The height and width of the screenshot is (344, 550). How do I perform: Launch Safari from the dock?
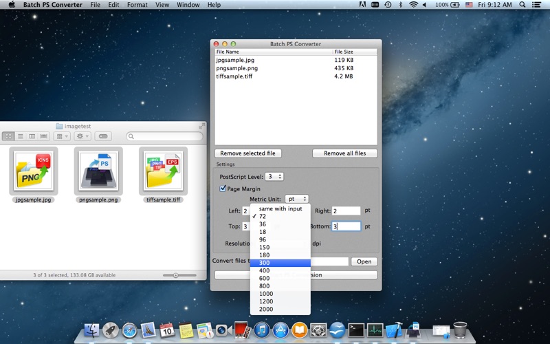pos(129,330)
